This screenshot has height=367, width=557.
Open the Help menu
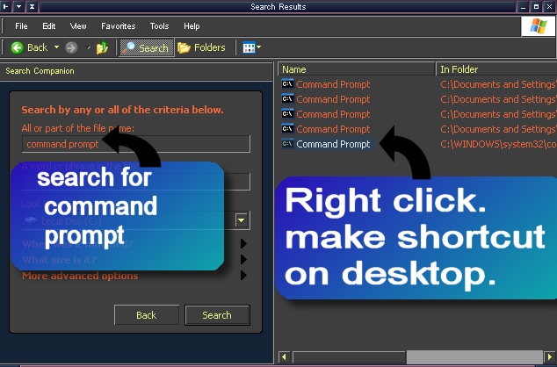tap(192, 26)
